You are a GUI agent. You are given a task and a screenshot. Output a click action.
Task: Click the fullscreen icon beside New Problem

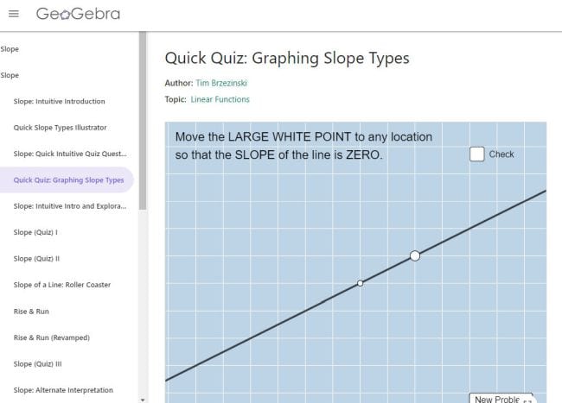pos(527,400)
